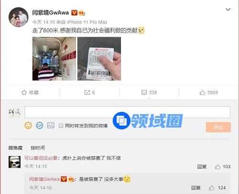This screenshot has height=194, width=239.
Task: Like the post with 3959 likes
Action: click(x=202, y=92)
